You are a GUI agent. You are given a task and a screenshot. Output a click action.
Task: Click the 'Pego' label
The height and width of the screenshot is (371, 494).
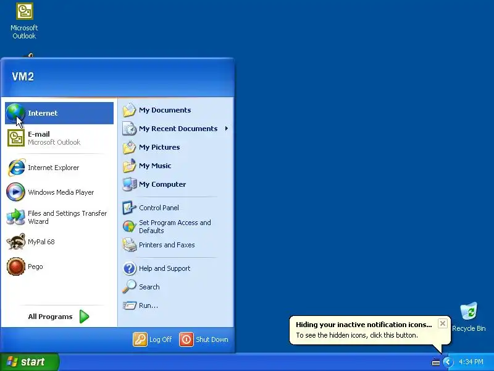click(35, 267)
